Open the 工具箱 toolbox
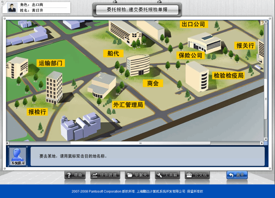 click(x=168, y=175)
